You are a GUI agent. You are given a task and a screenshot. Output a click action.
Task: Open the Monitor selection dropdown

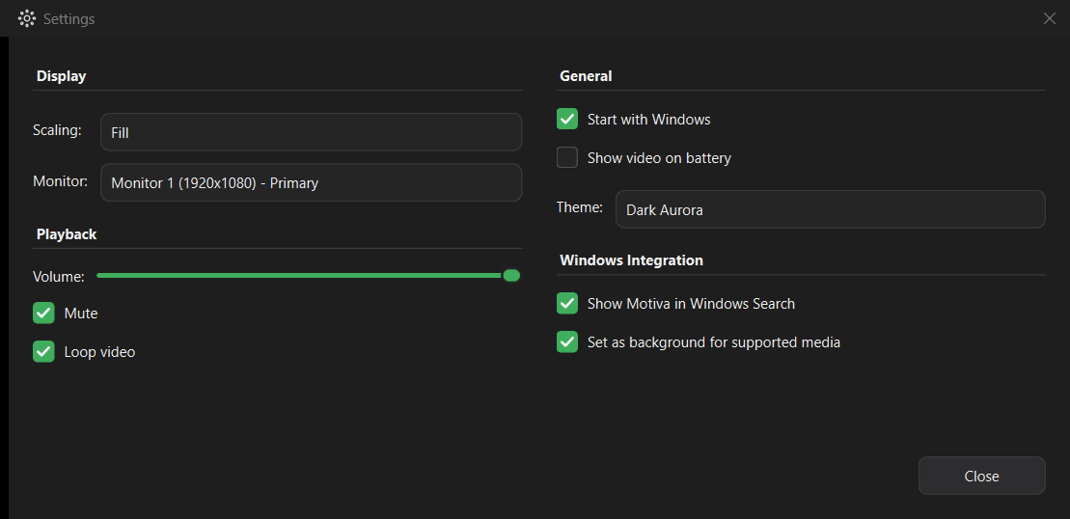point(312,182)
